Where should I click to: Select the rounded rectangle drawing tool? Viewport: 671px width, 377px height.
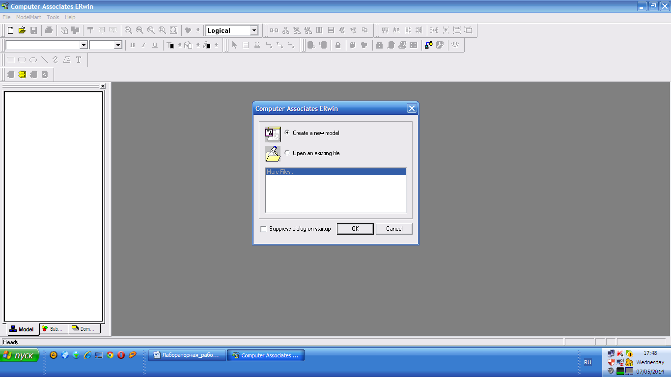[x=22, y=60]
